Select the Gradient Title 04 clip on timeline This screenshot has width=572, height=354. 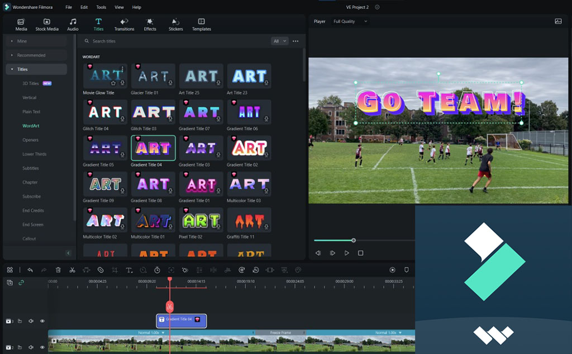pyautogui.click(x=182, y=321)
